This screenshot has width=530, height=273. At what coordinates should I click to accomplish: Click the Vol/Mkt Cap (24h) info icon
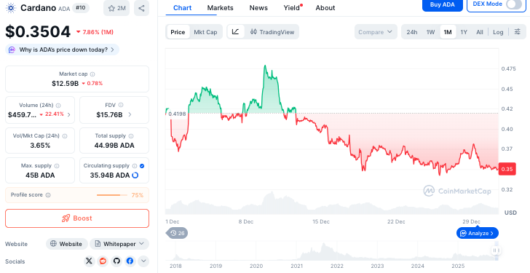(65, 136)
